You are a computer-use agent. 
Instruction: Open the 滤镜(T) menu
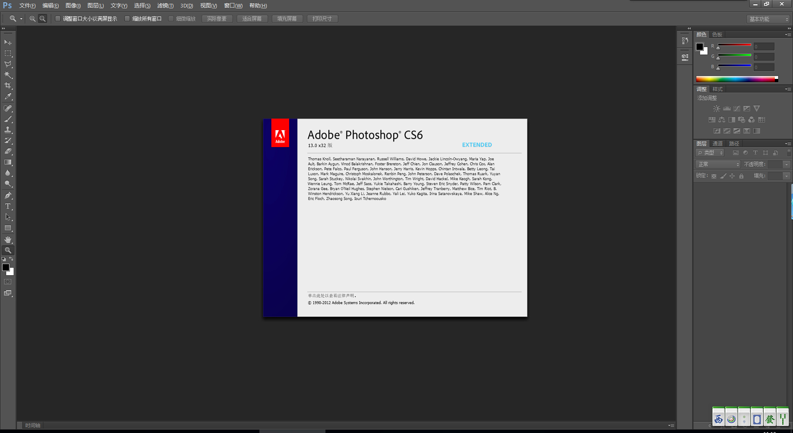point(165,5)
